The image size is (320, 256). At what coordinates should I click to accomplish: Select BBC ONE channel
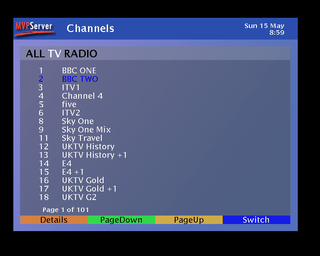(x=79, y=71)
